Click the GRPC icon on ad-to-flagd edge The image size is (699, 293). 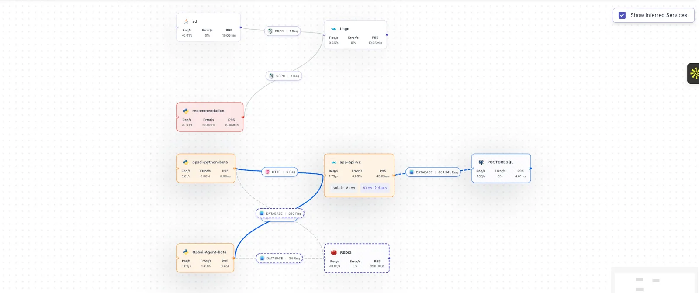pyautogui.click(x=270, y=31)
